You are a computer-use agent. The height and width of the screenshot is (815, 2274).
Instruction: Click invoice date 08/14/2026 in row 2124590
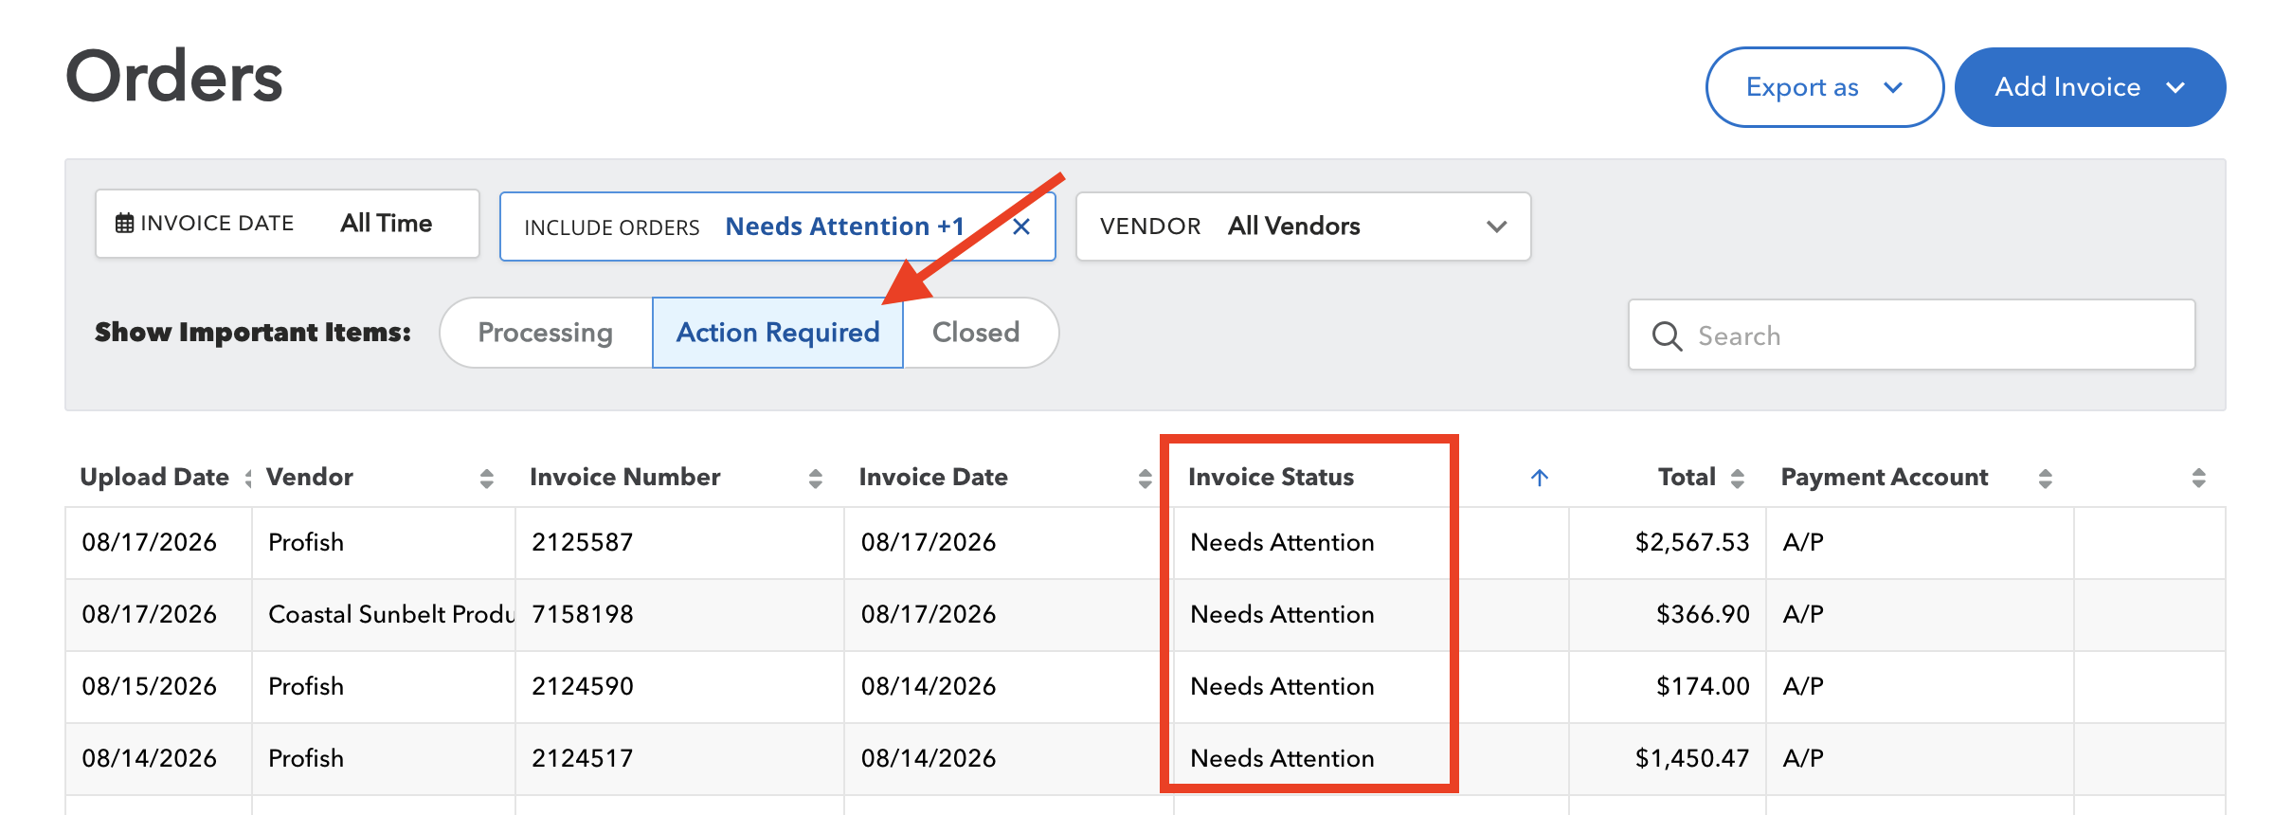click(929, 686)
